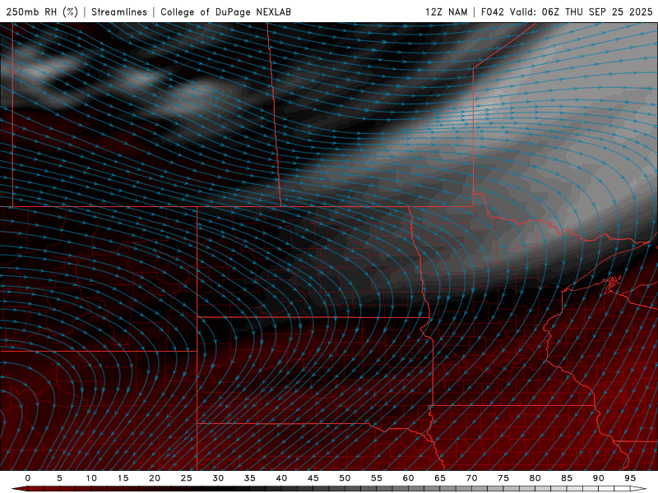Image resolution: width=658 pixels, height=493 pixels.
Task: Click the colorbar label "10"
Action: (x=91, y=478)
